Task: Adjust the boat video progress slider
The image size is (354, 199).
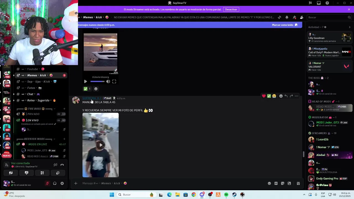Action: pos(98,81)
